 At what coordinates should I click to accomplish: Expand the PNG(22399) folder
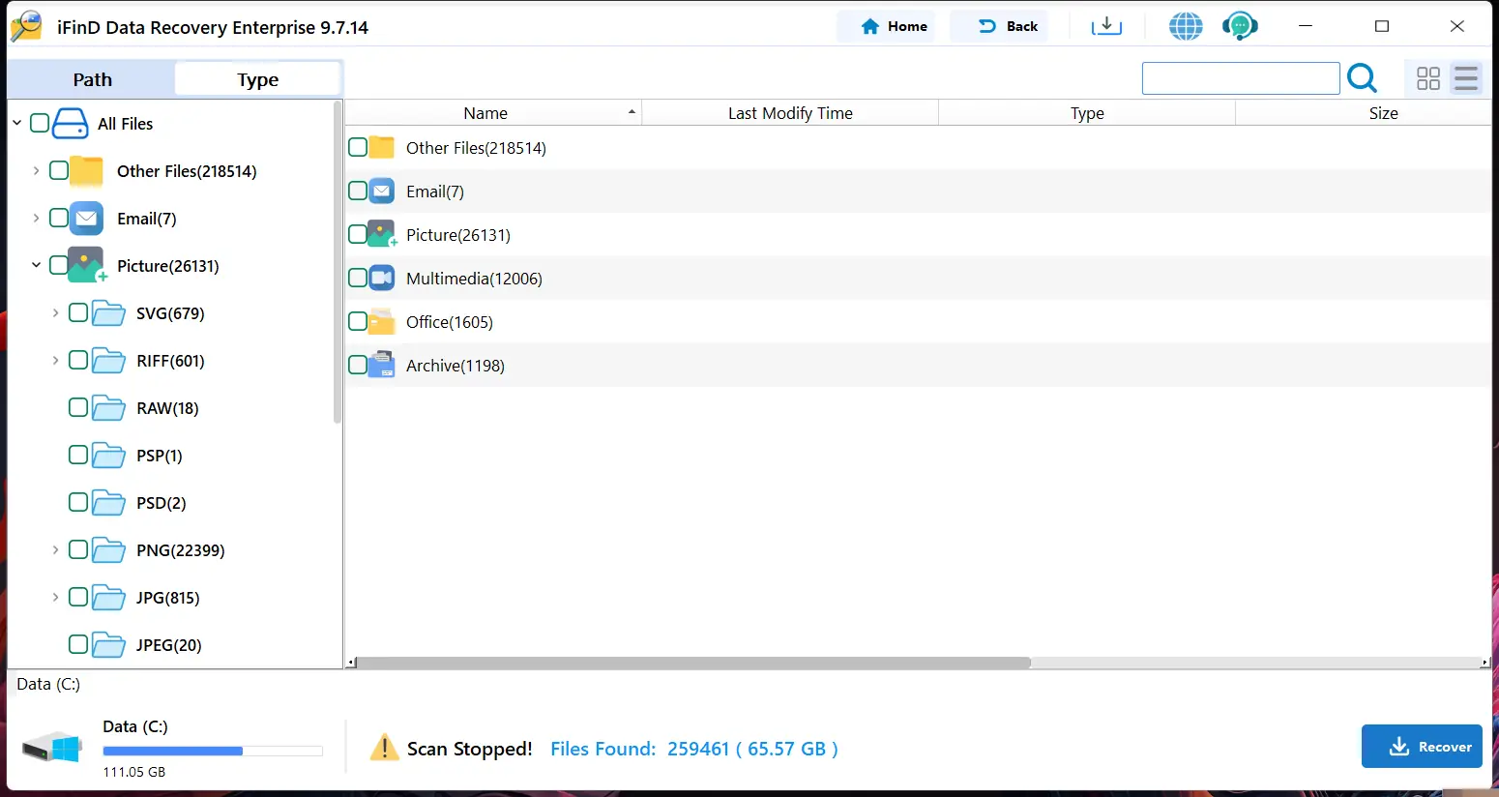tap(56, 550)
